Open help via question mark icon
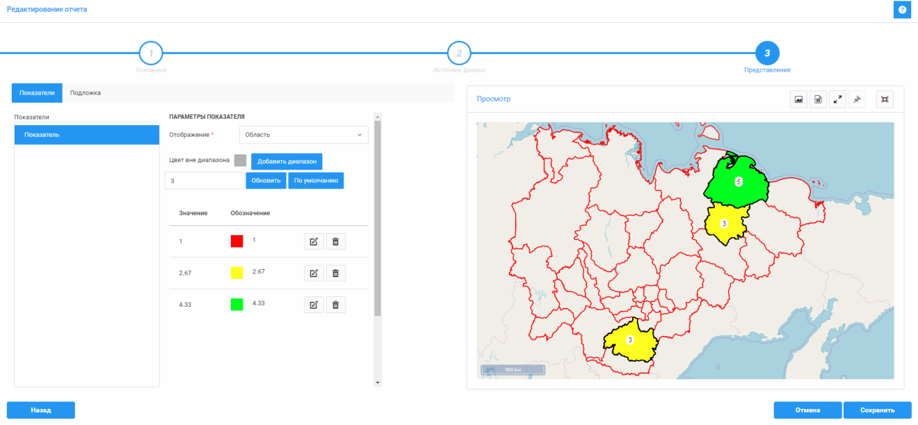Screen dimensions: 918x425 point(902,10)
